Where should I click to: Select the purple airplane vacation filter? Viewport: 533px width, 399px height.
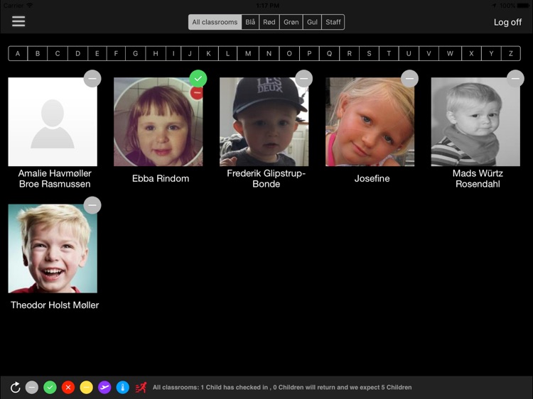(x=104, y=388)
